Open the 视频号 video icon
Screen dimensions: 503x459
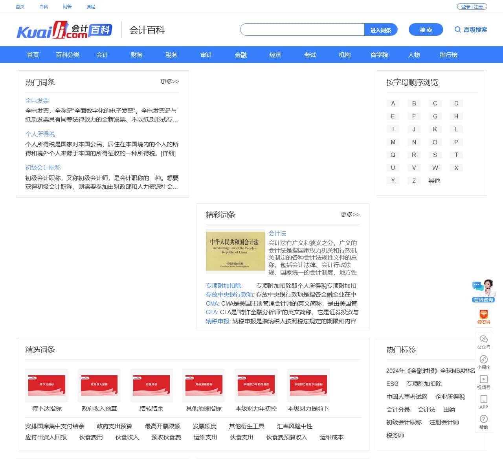tap(484, 379)
